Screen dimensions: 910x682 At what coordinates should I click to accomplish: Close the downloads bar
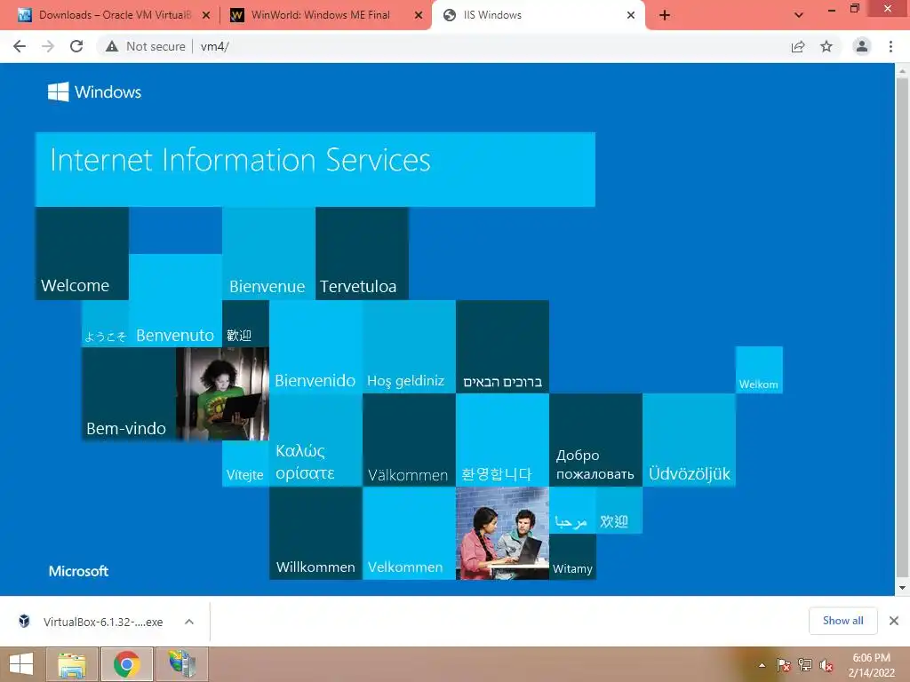894,621
